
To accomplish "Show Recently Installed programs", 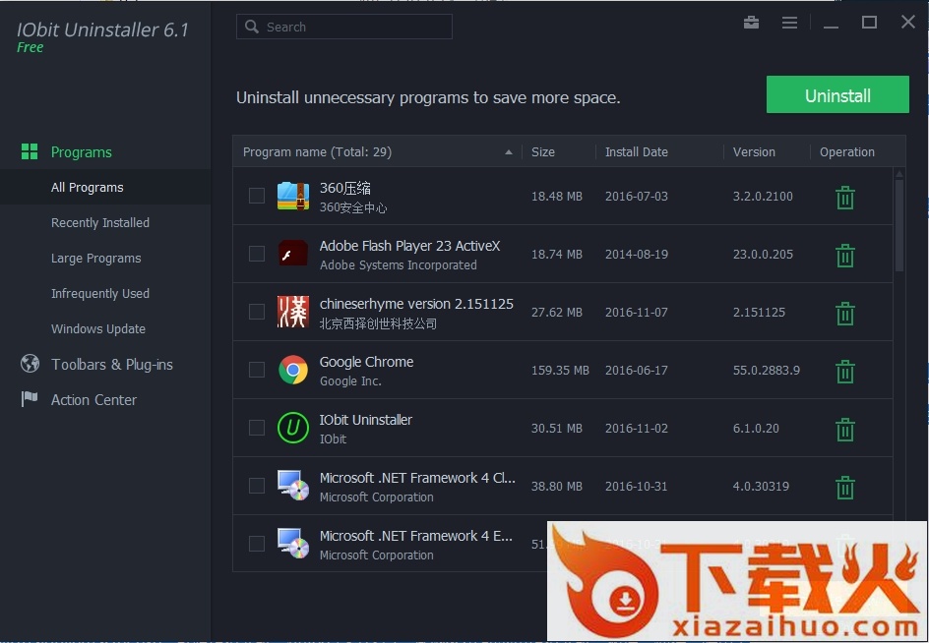I will coord(100,222).
